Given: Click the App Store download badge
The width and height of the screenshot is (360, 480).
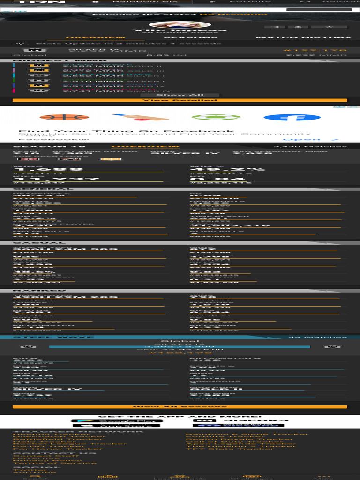Looking at the screenshot, I should [117, 425].
